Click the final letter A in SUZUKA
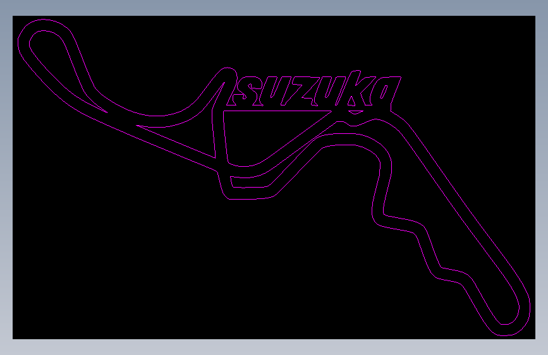 [385, 90]
